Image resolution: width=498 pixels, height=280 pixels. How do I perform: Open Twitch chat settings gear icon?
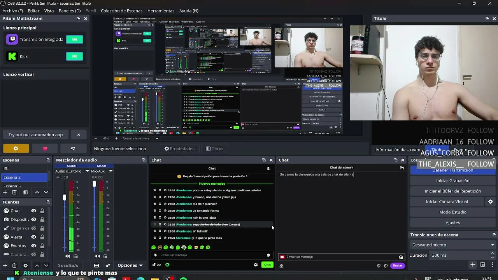point(386,266)
